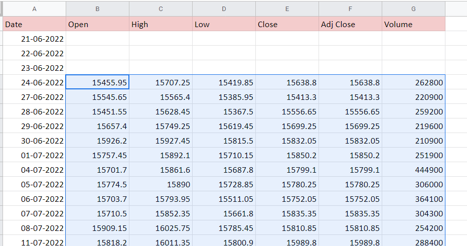Image resolution: width=467 pixels, height=246 pixels.
Task: Select column E header
Action: click(x=287, y=9)
